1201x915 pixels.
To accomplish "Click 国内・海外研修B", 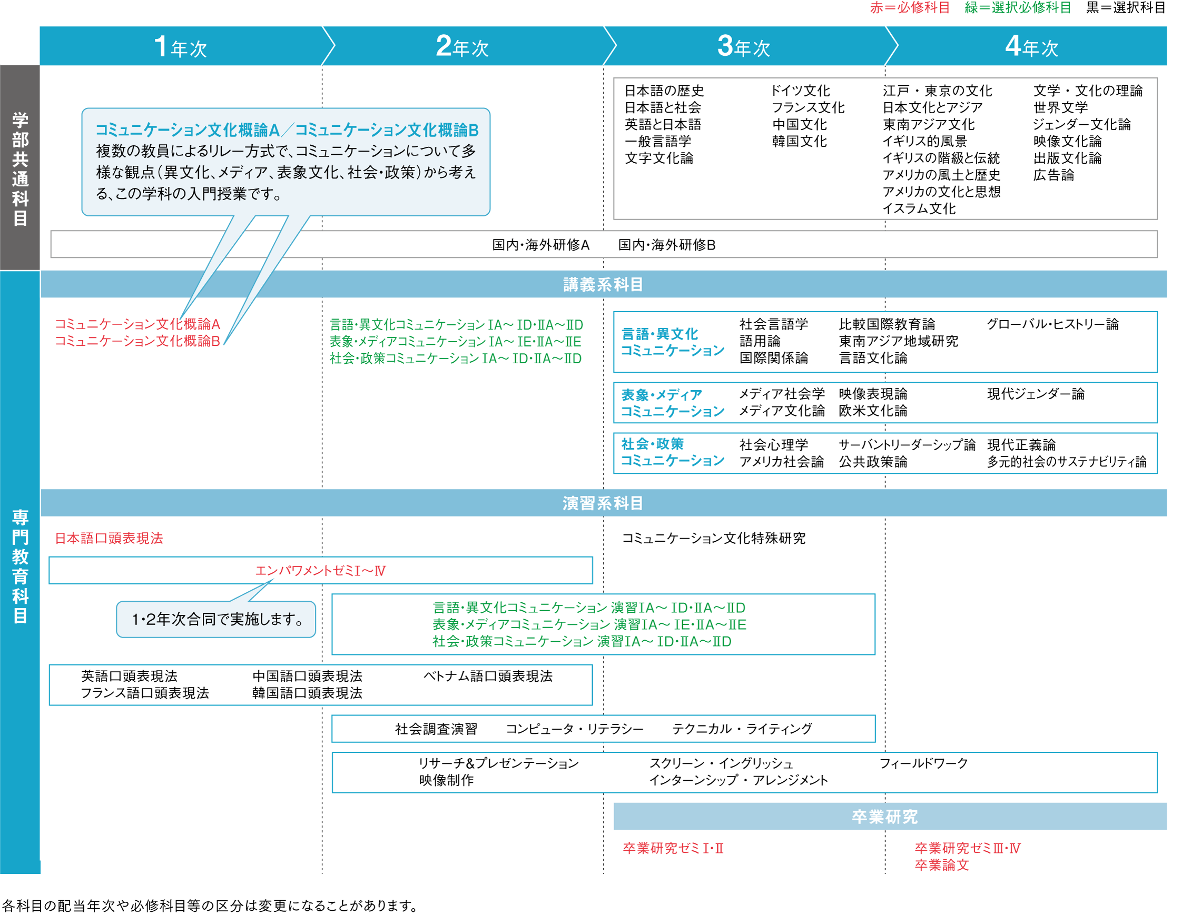I will [x=666, y=245].
